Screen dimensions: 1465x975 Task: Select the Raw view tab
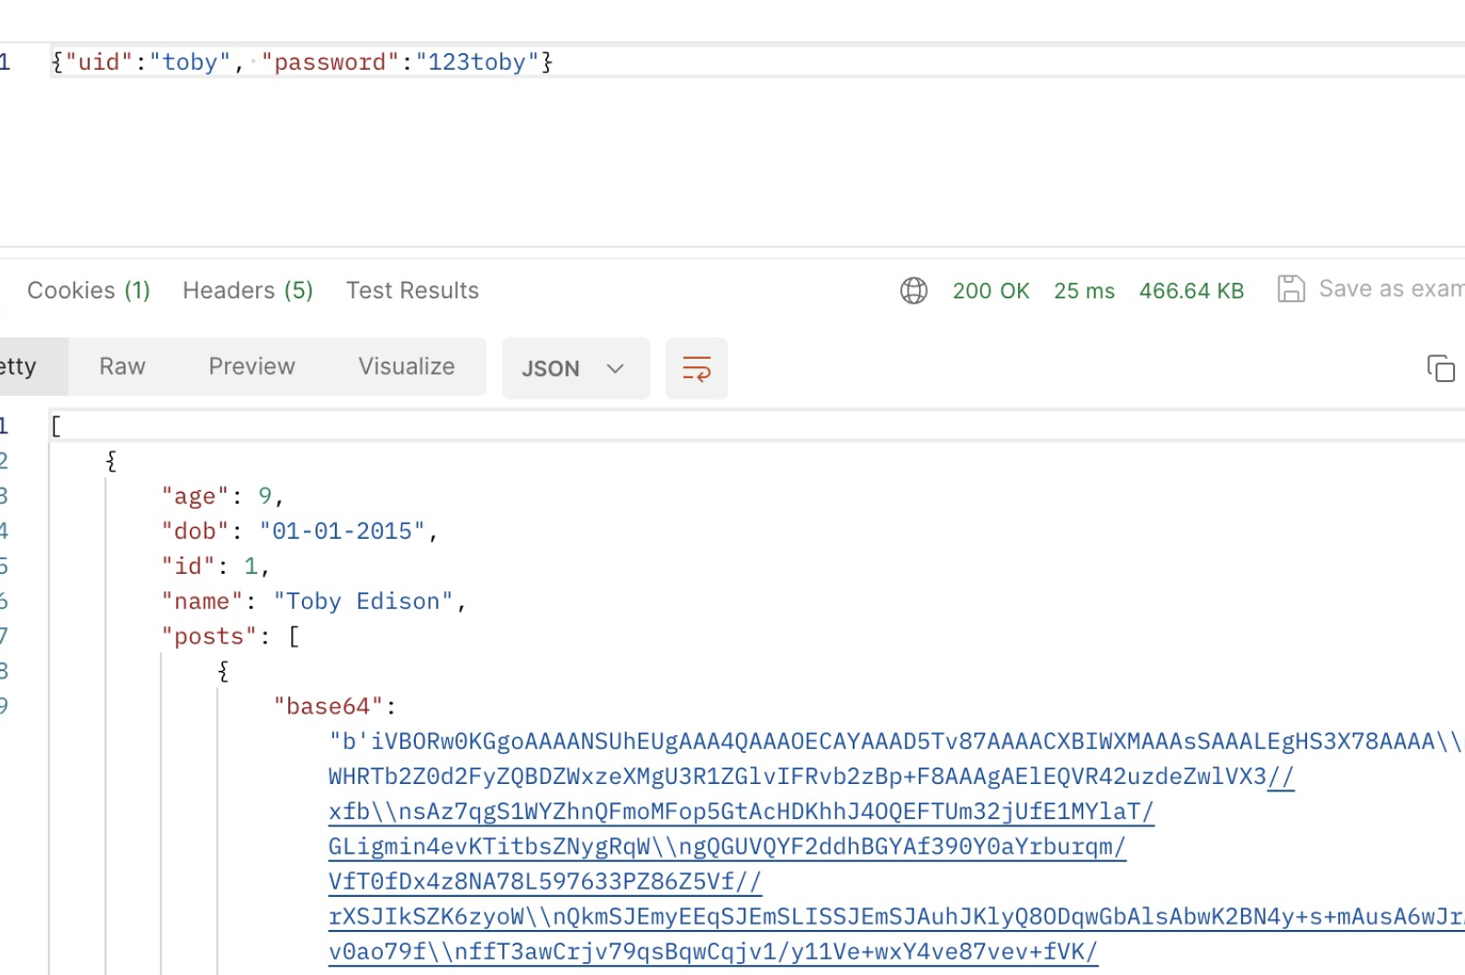122,366
